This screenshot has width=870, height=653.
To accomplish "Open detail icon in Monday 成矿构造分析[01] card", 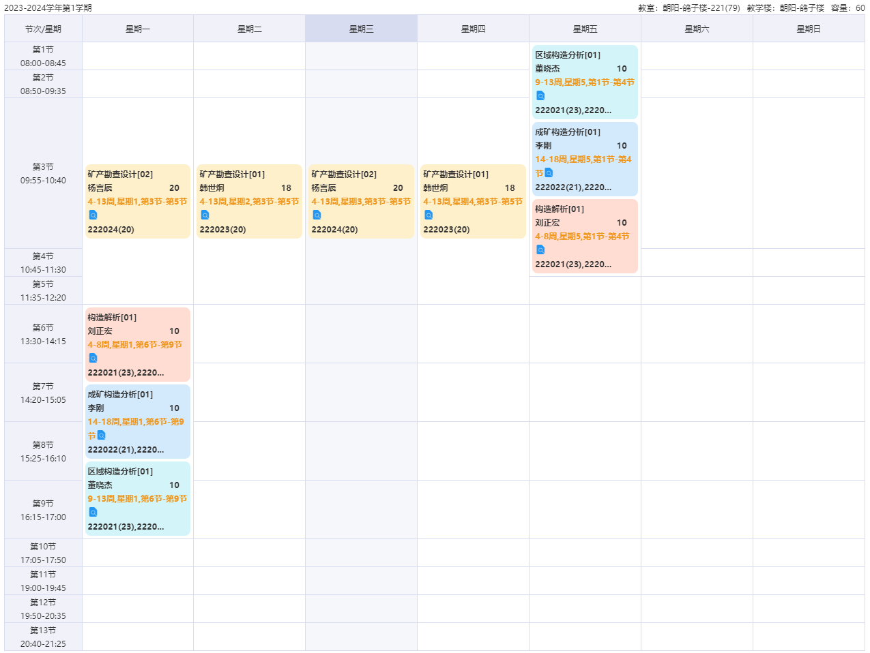I will (101, 436).
